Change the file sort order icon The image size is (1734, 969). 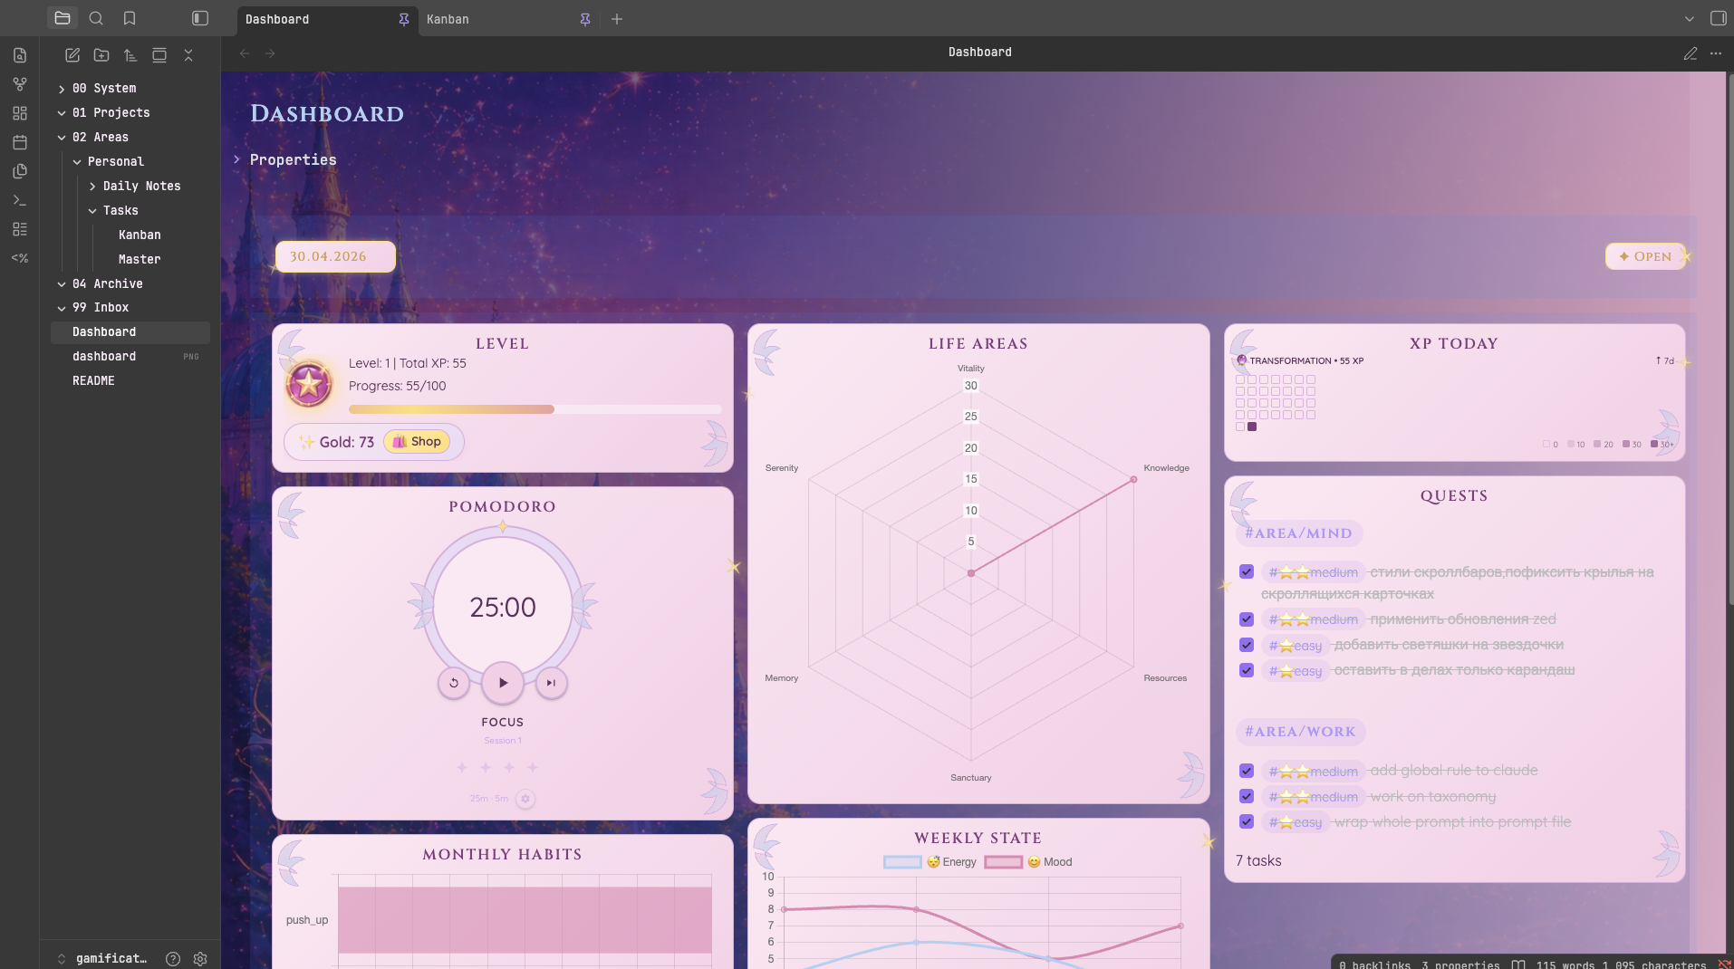pyautogui.click(x=130, y=55)
